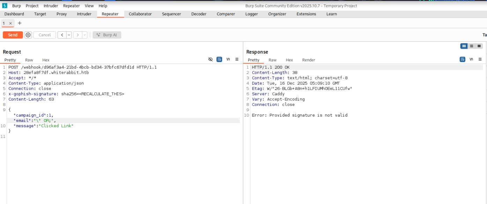Toggle hidden-items eye icon in Request panel
Image resolution: width=487 pixels, height=204 pixels.
(211, 60)
